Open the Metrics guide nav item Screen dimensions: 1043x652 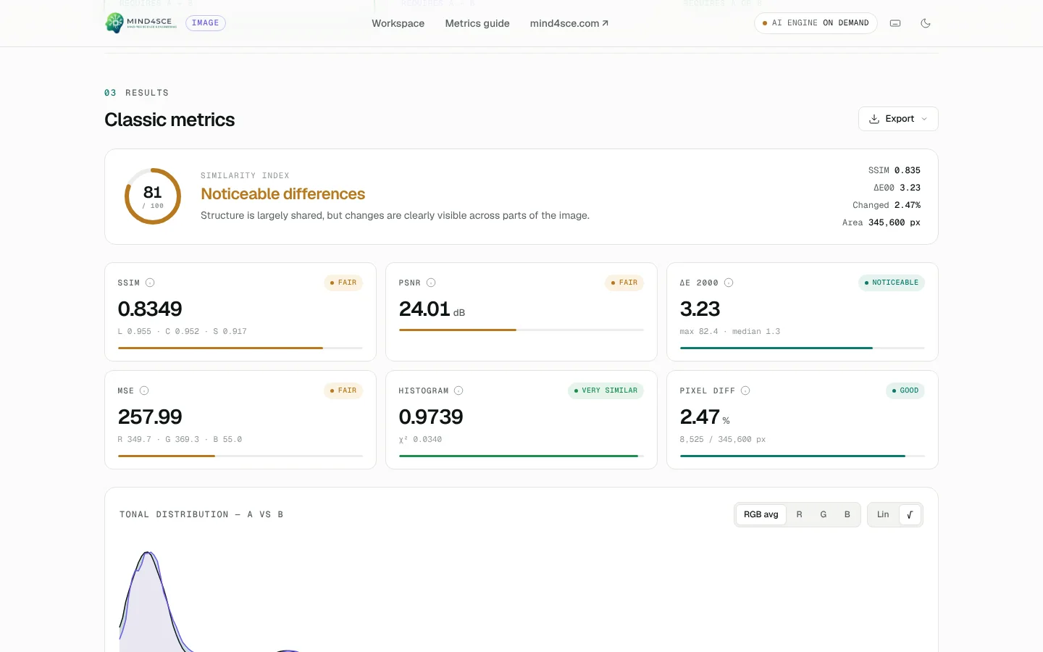point(477,23)
